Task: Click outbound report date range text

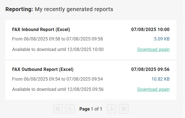Action: tap(57, 79)
